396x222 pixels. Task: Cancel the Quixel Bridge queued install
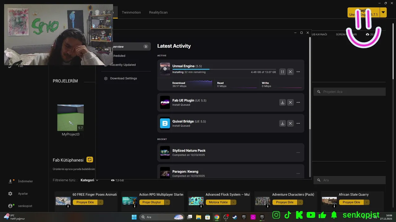coord(290,123)
